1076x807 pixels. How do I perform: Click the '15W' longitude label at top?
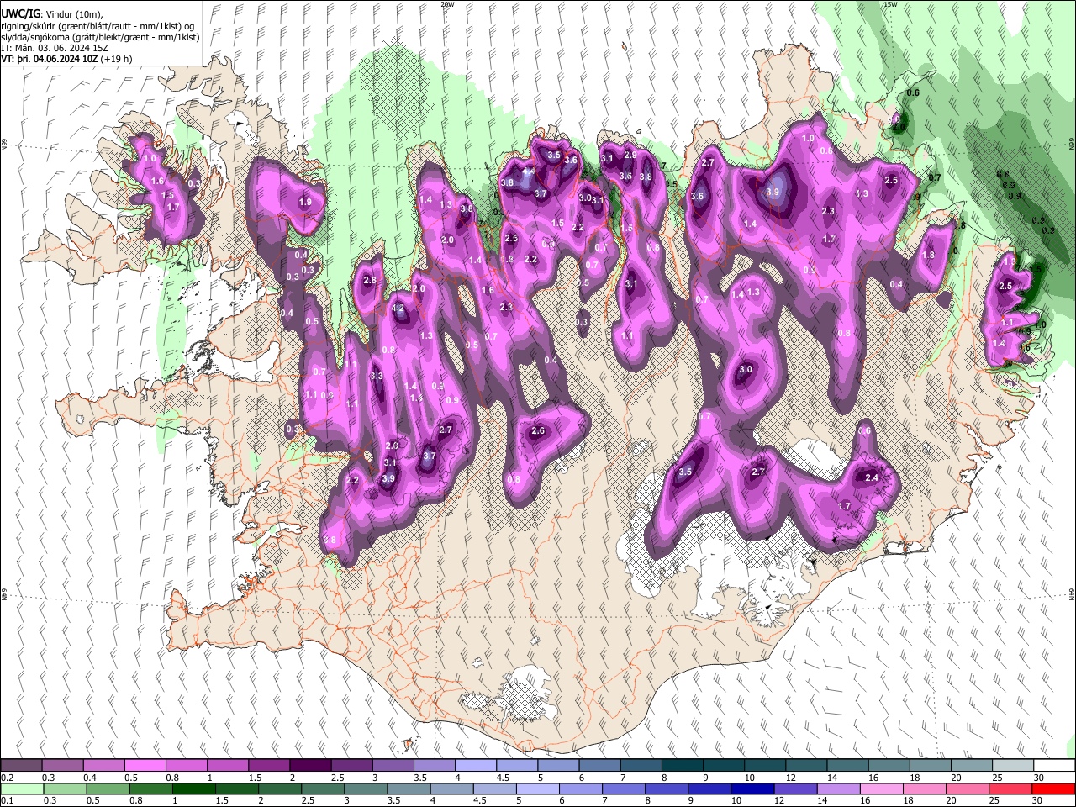tap(890, 4)
